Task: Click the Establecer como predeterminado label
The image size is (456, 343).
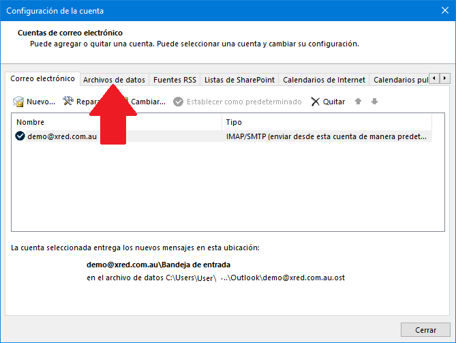Action: click(x=244, y=102)
